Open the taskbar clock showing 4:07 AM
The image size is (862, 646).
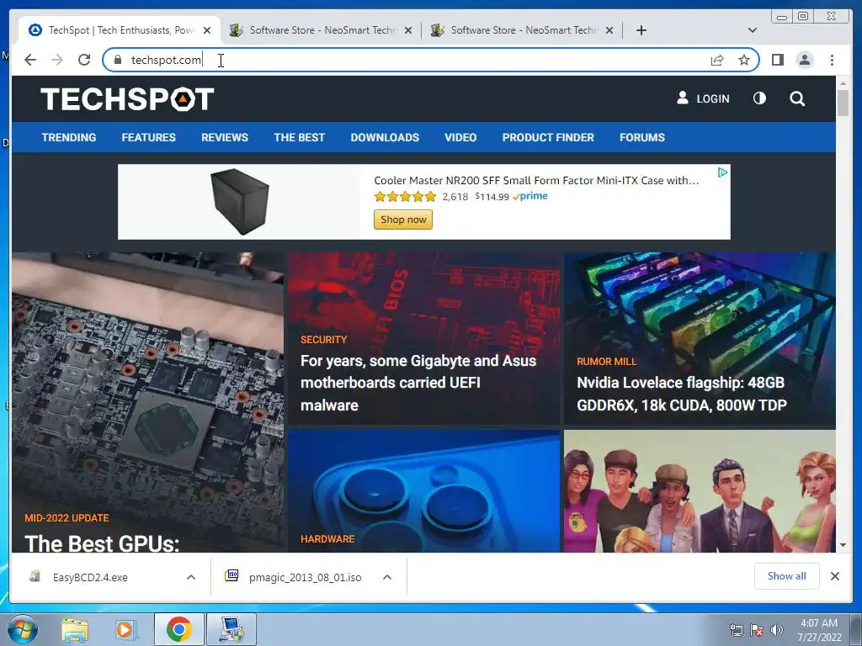(819, 630)
